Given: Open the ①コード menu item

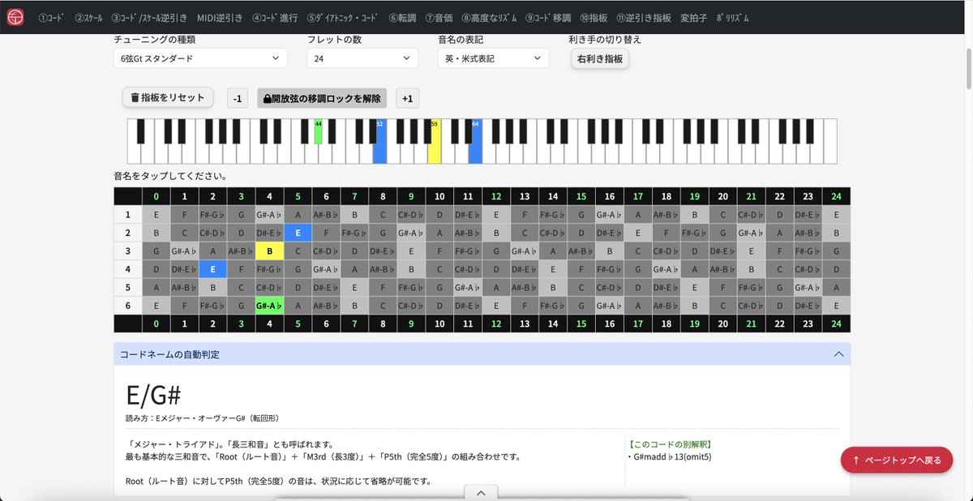Looking at the screenshot, I should (x=51, y=17).
